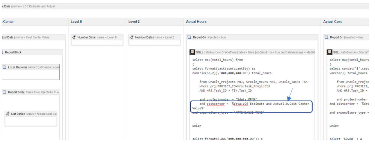375x145 pixels.
Task: Click the Actual Hours Report On icon
Action: point(190,37)
